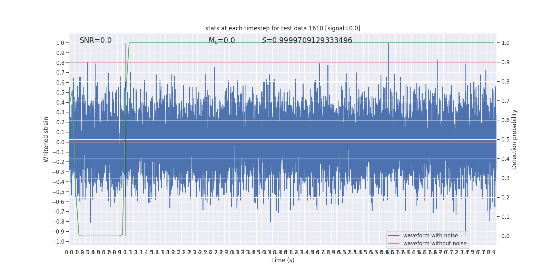Click the plot title about test data 1610

pos(283,28)
